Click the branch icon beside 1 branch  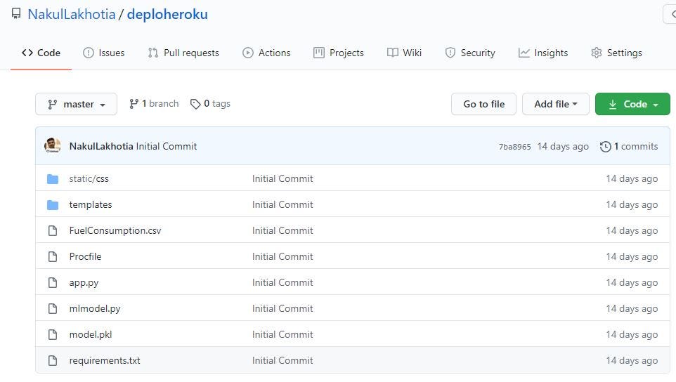tap(134, 104)
